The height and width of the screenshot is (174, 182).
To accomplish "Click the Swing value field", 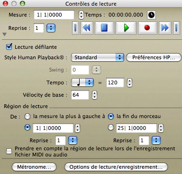I will point(80,70).
